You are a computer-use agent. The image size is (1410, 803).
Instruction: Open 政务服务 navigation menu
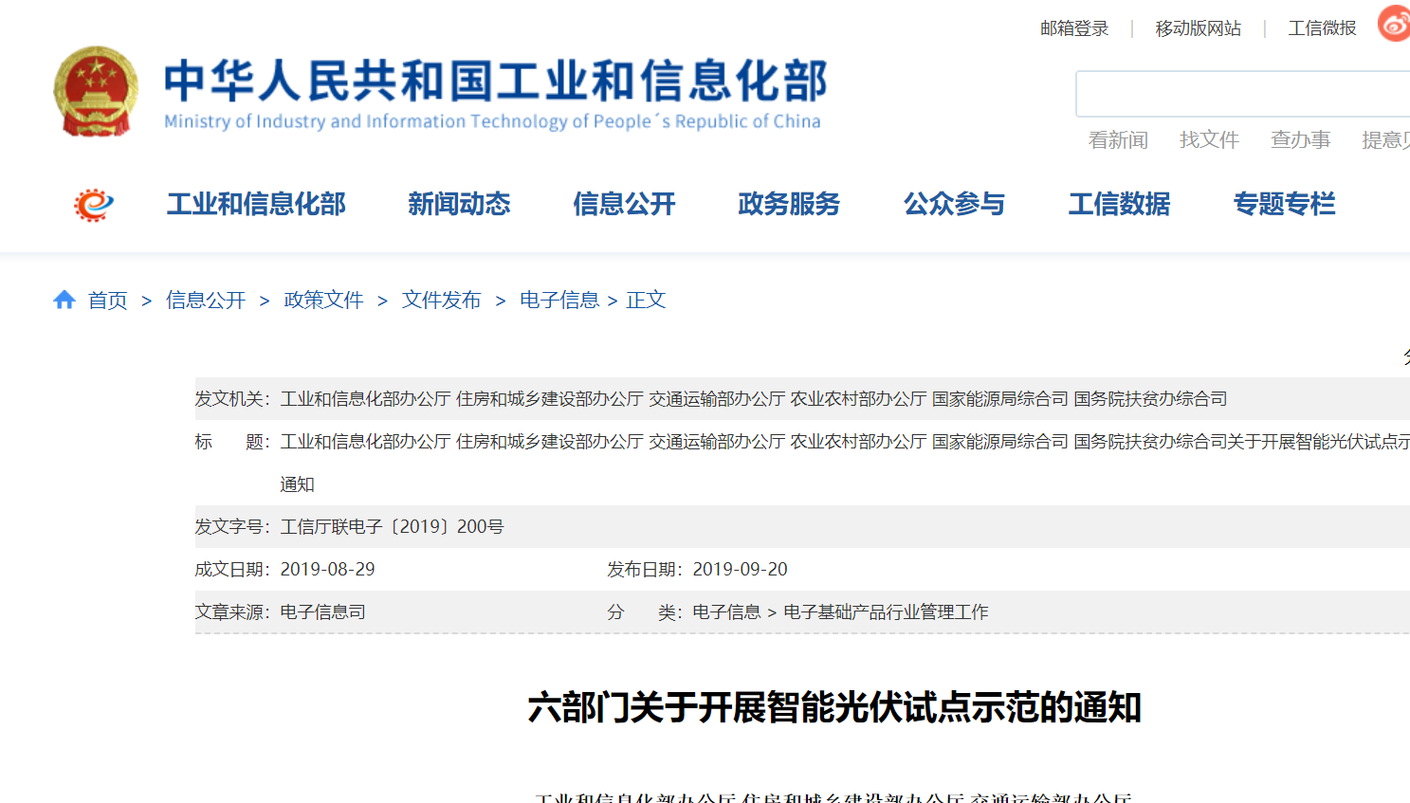coord(789,204)
